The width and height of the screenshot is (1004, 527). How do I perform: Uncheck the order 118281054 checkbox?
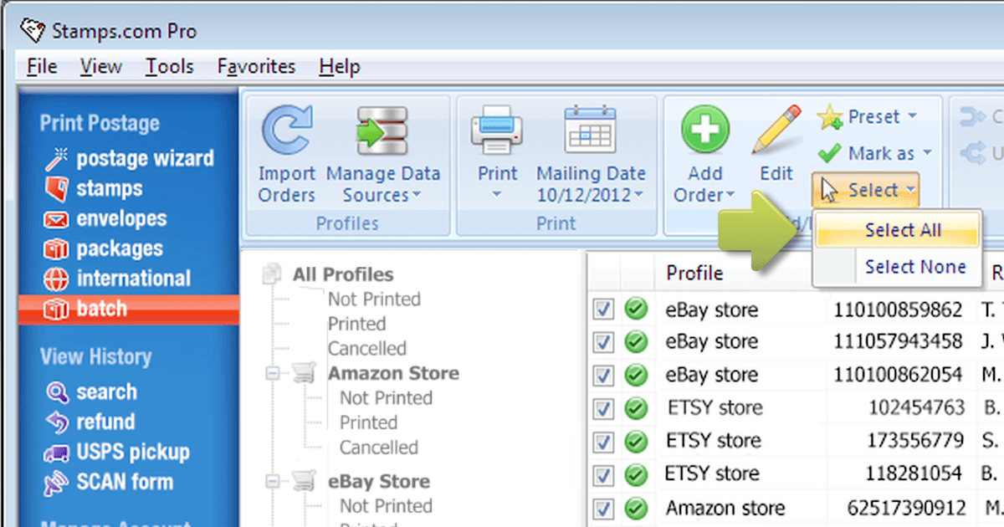603,475
